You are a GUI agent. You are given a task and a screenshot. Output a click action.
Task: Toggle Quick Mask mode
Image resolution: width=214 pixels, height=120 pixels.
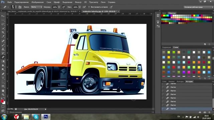[3, 107]
